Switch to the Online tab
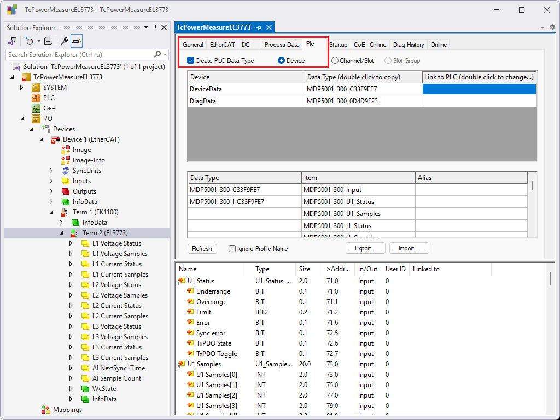The image size is (560, 420). click(439, 45)
